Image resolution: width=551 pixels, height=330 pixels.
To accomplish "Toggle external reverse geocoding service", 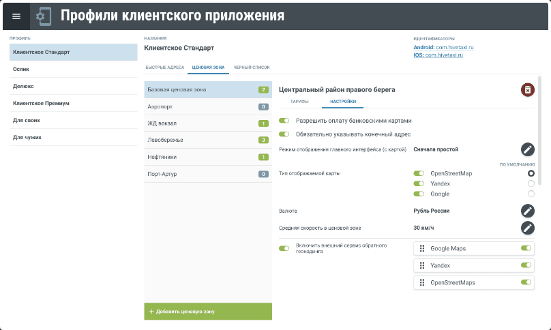I will pyautogui.click(x=284, y=248).
